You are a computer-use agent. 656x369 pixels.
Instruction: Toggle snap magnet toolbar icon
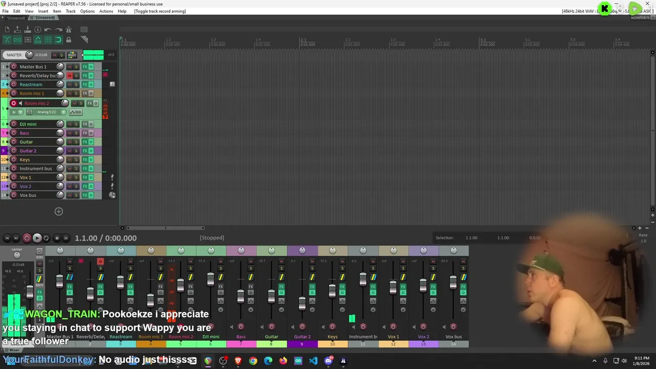click(58, 40)
